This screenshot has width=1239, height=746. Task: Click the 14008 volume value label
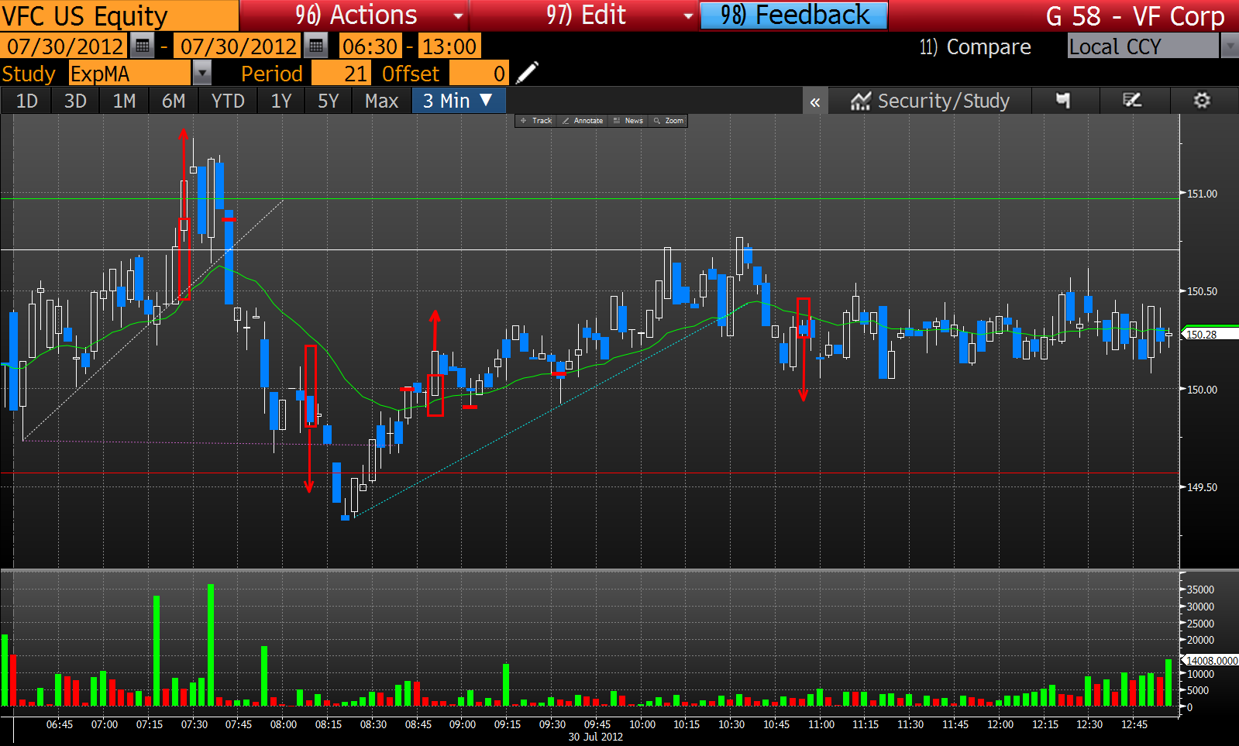click(1210, 660)
